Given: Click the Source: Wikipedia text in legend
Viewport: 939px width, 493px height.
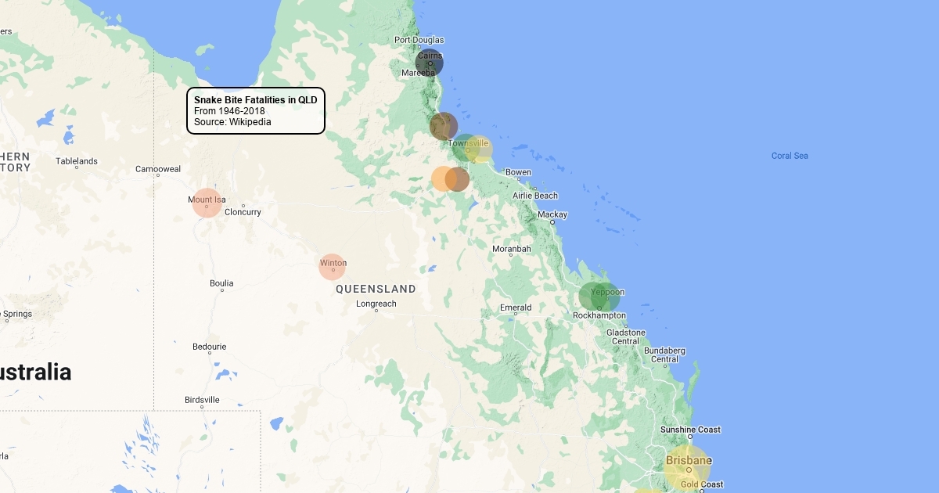Looking at the screenshot, I should point(232,122).
